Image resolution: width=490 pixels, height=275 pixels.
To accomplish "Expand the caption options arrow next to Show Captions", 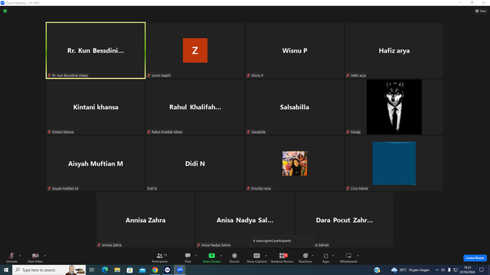I will (266, 256).
